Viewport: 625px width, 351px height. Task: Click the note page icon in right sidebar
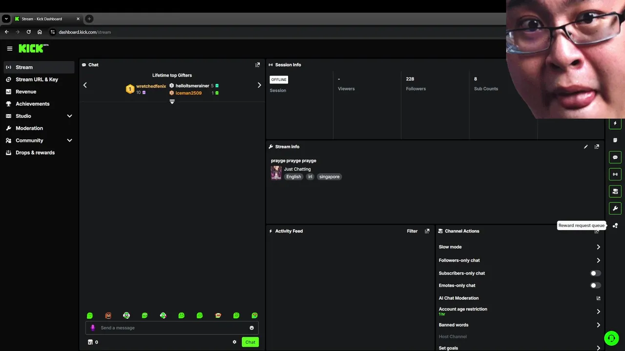[x=615, y=140]
